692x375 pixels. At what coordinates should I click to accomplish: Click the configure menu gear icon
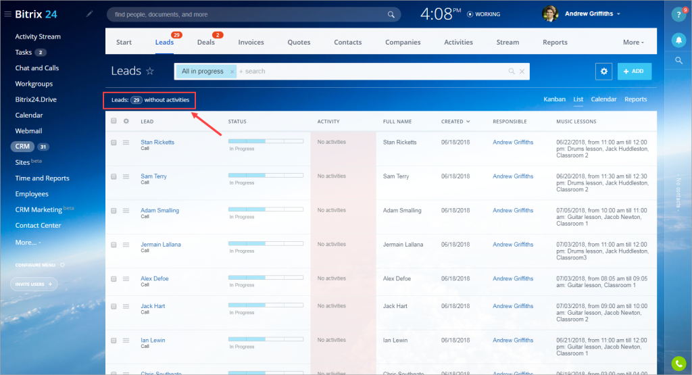pos(62,265)
